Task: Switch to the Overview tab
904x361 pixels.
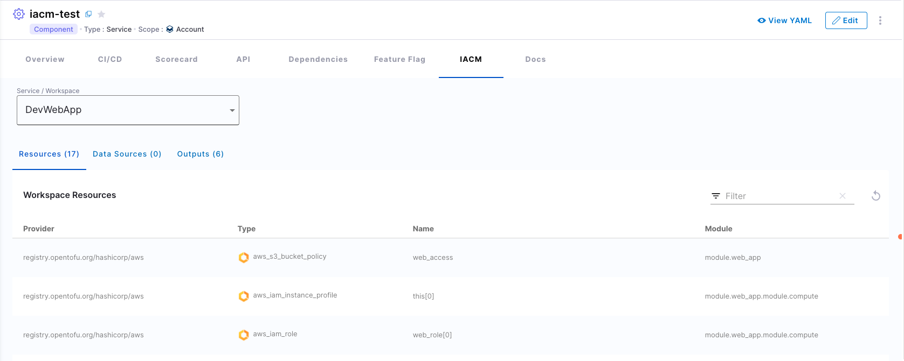Action: pyautogui.click(x=45, y=59)
